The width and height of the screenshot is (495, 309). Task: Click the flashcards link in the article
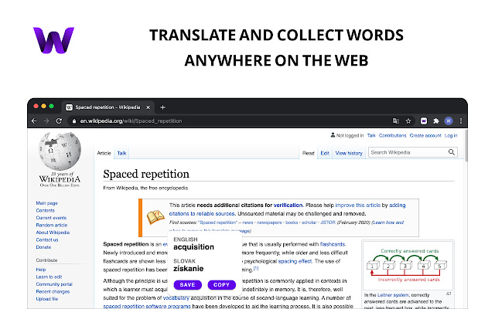(x=333, y=244)
